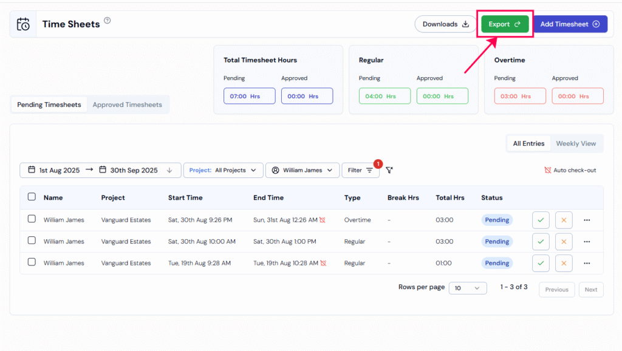Reject the Overtime timesheet with orange X
622x351 pixels.
pyautogui.click(x=564, y=220)
